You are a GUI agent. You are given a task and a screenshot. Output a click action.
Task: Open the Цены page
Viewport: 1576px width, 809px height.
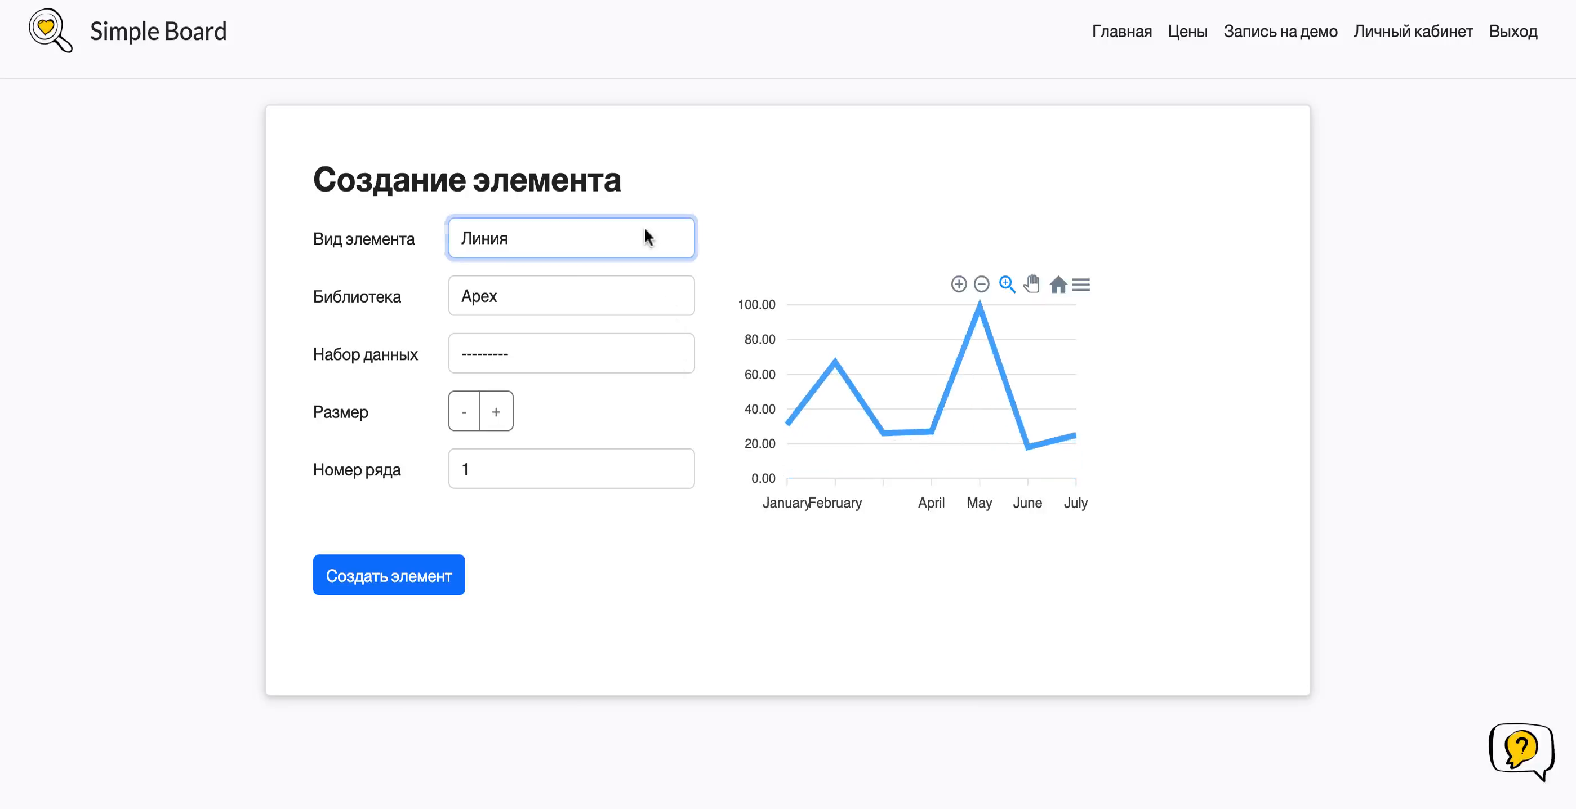click(x=1187, y=31)
